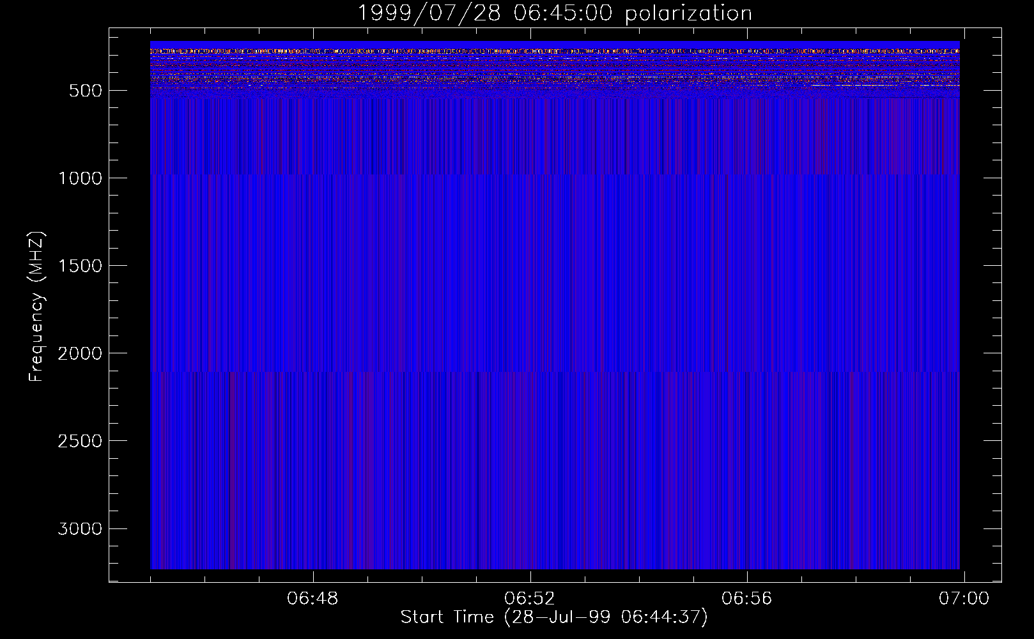Click the 1500 frequency tick label

coord(80,266)
